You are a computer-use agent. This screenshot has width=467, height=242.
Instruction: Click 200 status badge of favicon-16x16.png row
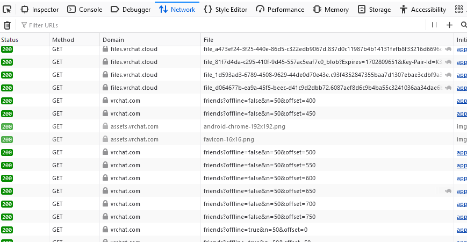(7, 139)
